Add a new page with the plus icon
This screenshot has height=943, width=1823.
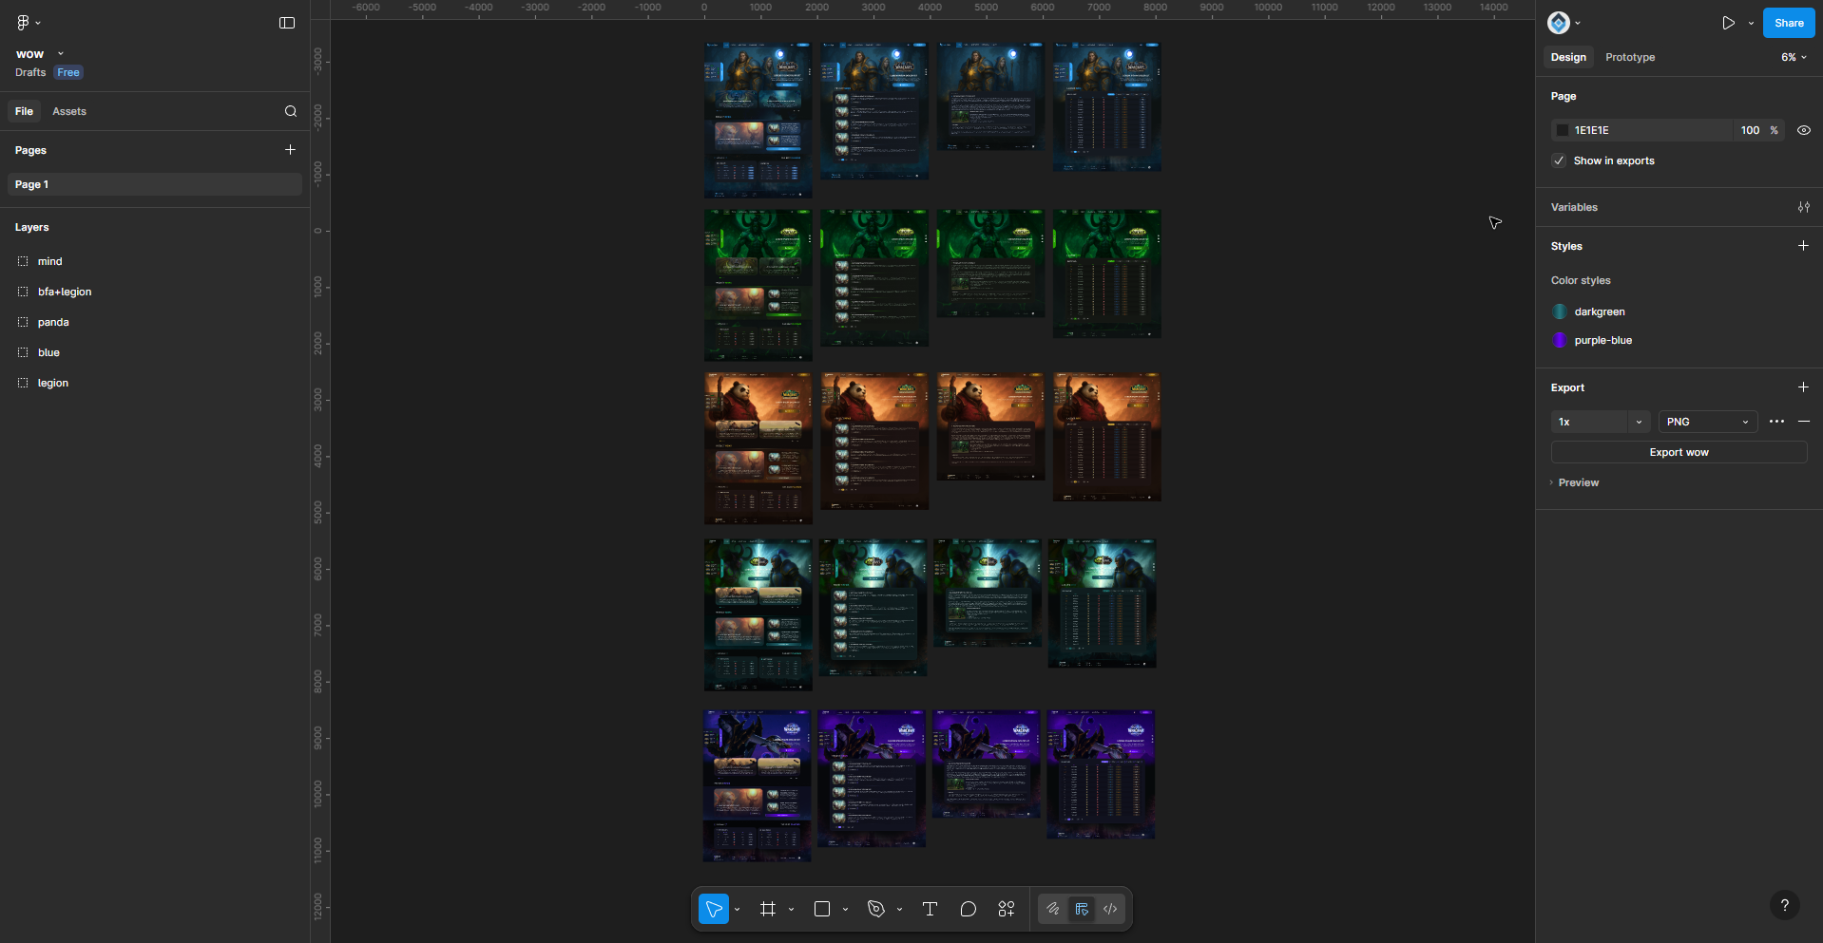290,149
